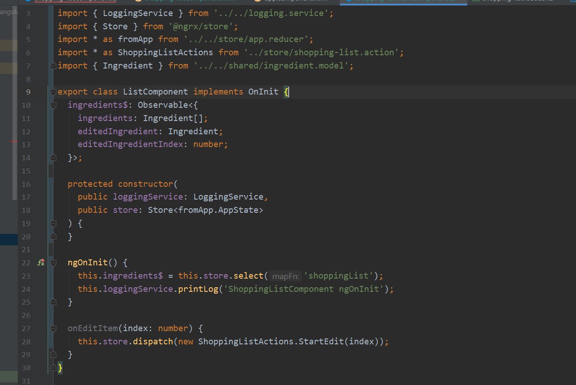The image size is (576, 385).
Task: Click 'Store<fromApp.AppState>' type on line 18
Action: [206, 210]
